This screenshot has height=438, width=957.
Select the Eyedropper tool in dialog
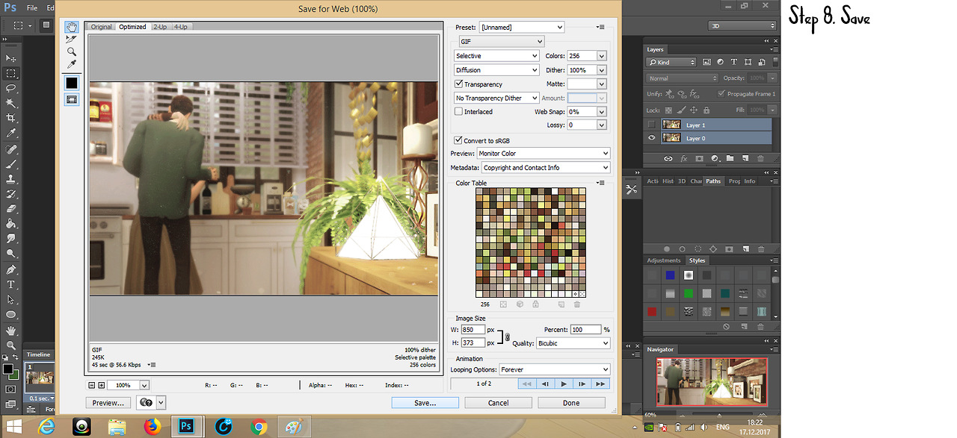72,64
